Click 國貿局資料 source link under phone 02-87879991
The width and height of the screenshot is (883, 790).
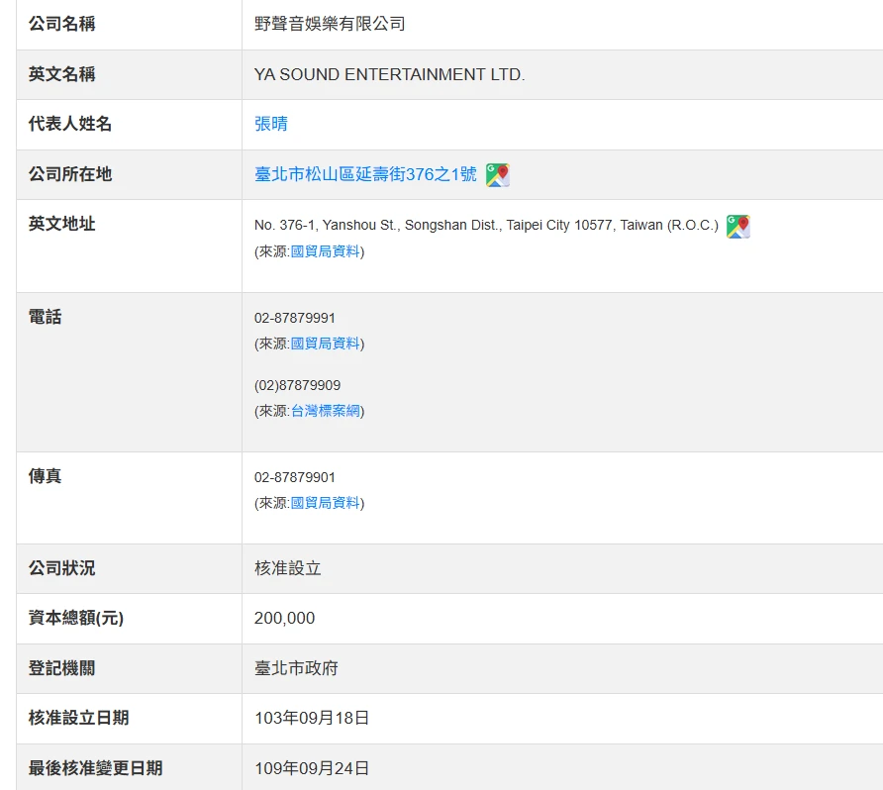(x=325, y=344)
